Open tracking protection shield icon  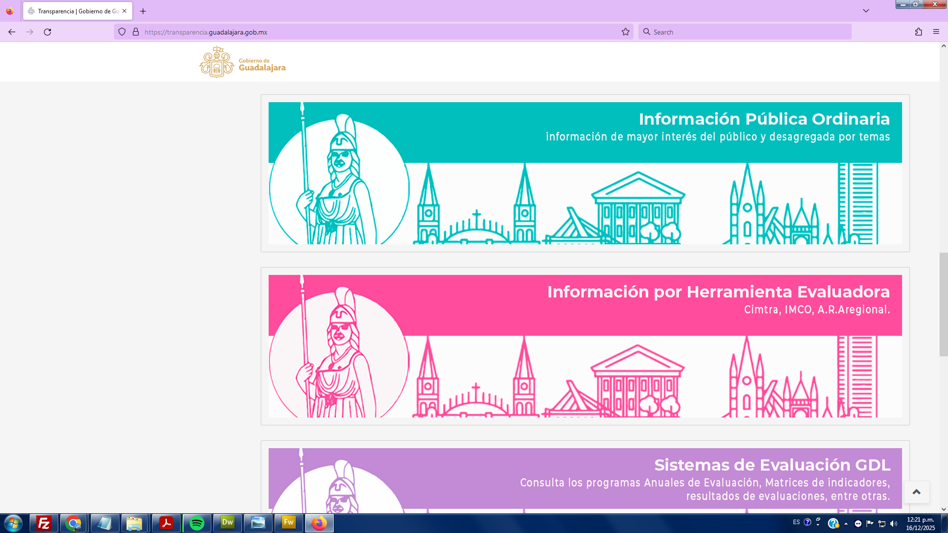pos(122,32)
